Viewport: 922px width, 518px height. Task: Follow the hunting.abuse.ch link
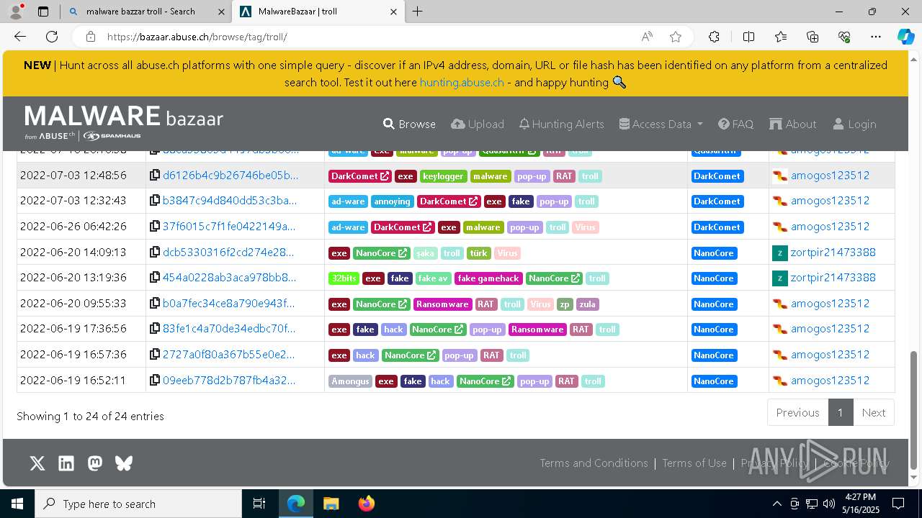point(462,82)
